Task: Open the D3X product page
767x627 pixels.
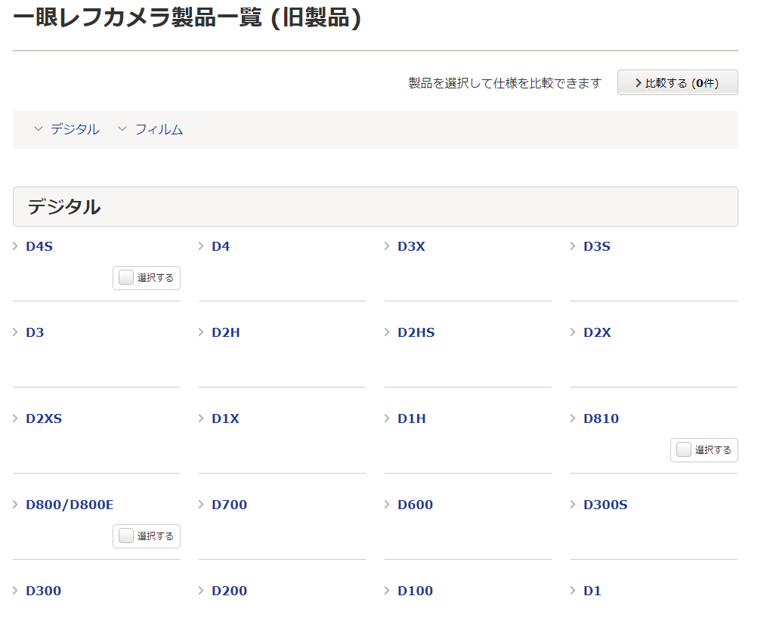Action: pos(411,246)
